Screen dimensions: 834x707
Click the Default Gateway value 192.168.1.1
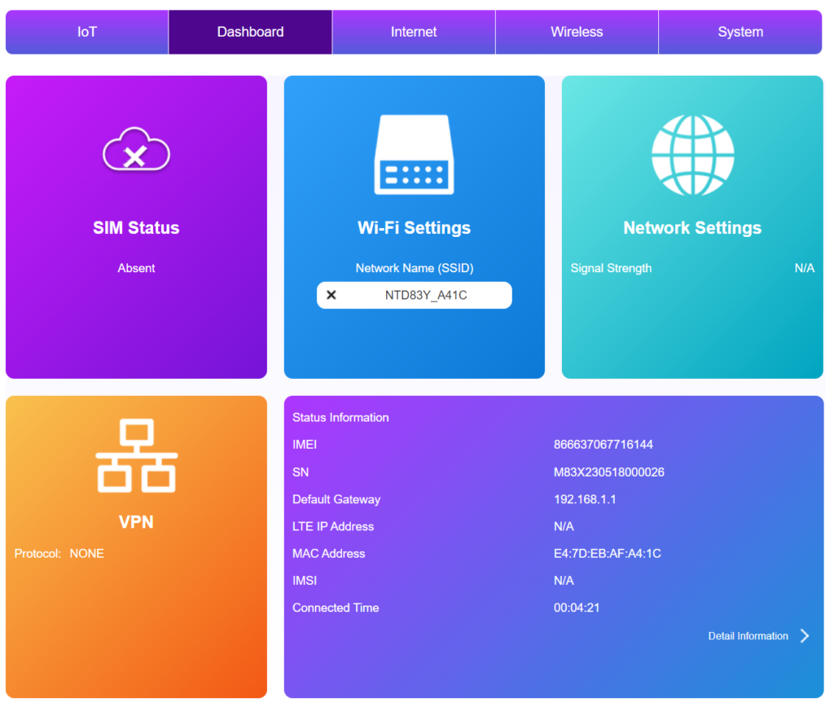pos(585,499)
